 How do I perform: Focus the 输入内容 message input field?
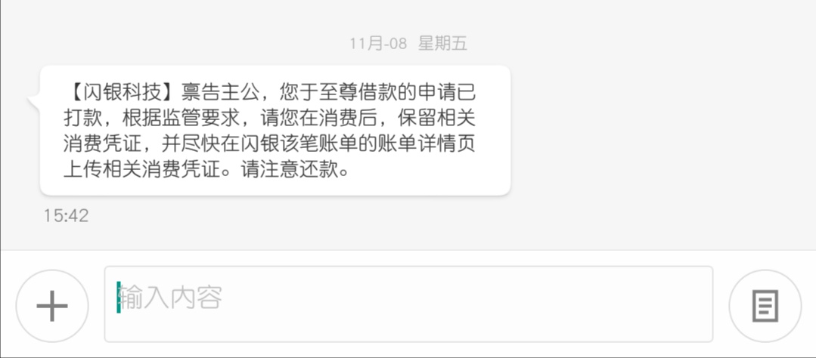click(408, 304)
